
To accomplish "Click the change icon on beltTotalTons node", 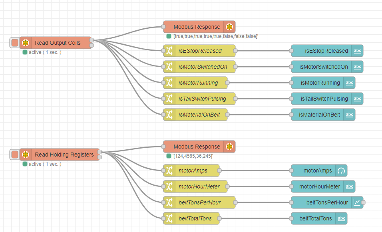I will [x=169, y=218].
